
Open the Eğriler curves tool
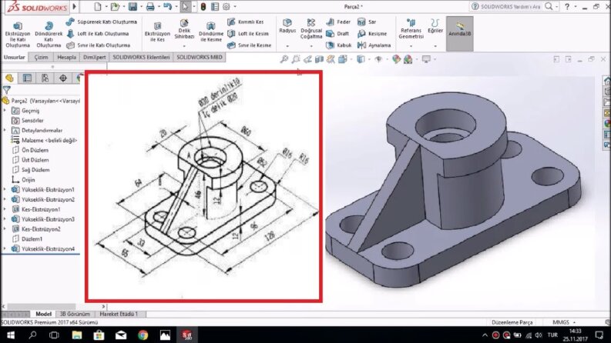(435, 26)
